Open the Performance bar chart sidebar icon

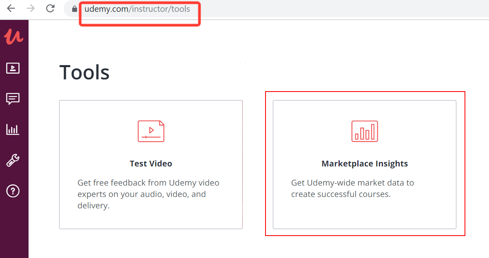point(13,129)
